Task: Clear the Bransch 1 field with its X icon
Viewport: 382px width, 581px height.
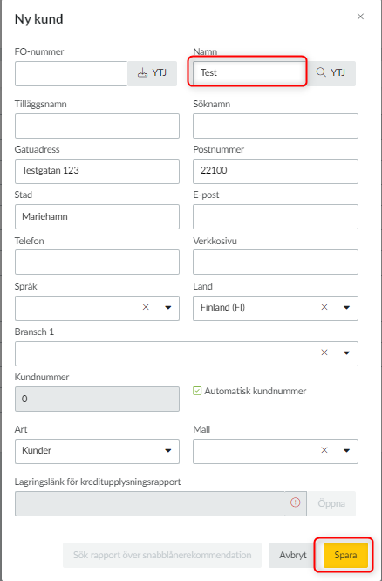Action: (324, 352)
